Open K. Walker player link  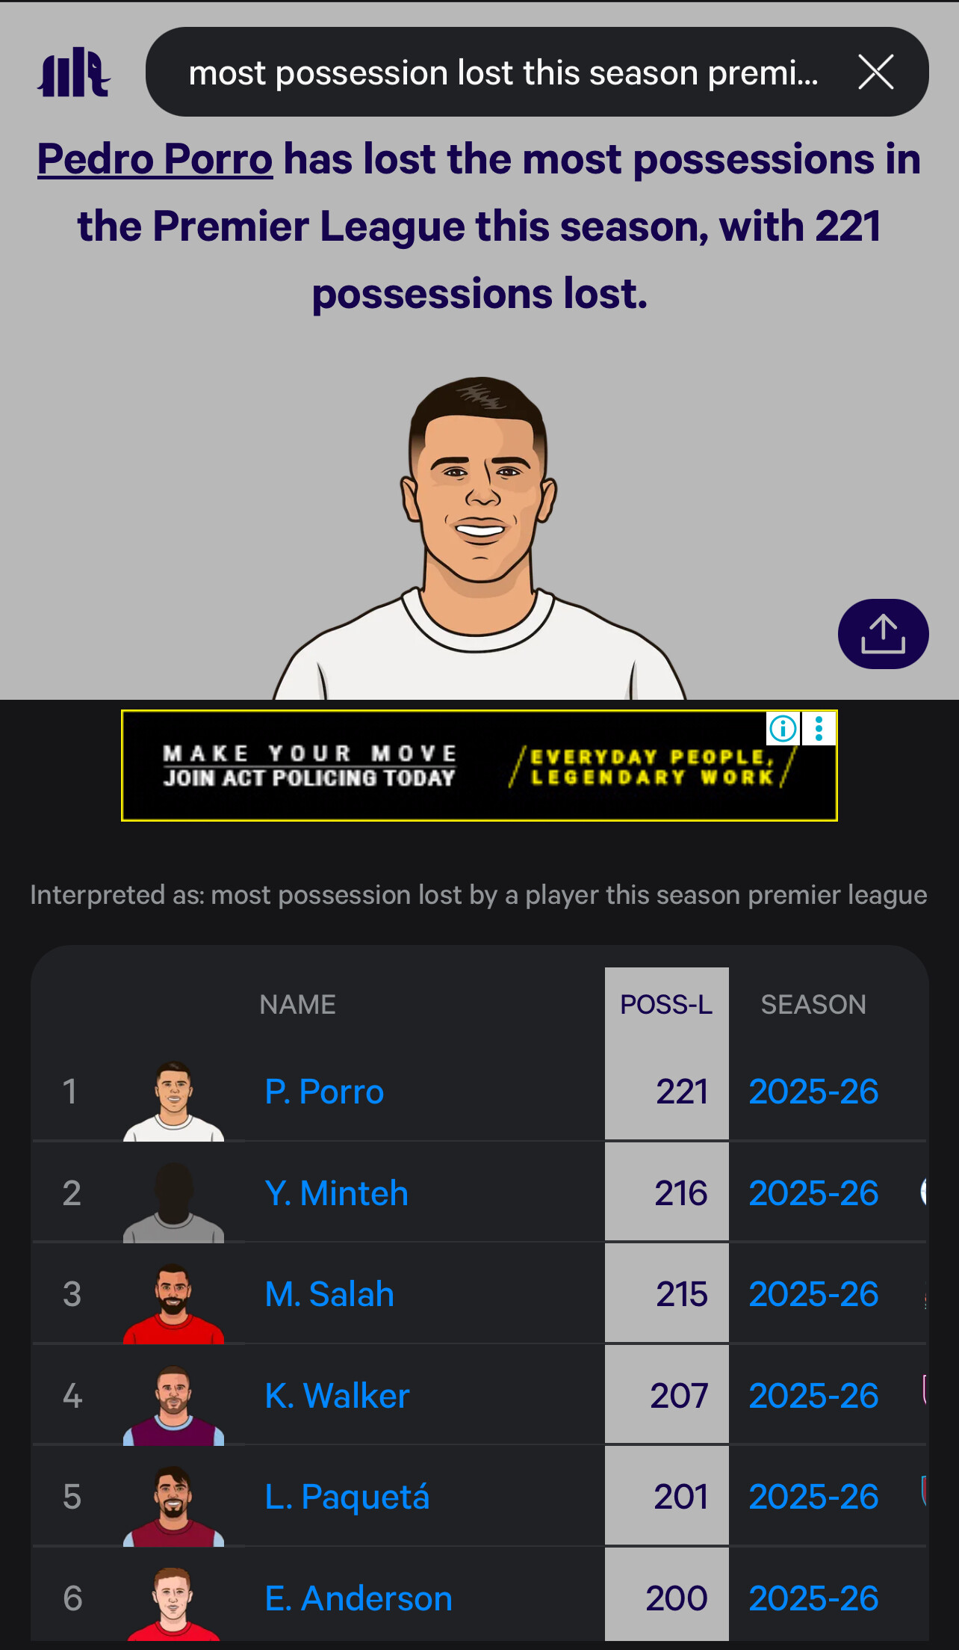coord(337,1396)
